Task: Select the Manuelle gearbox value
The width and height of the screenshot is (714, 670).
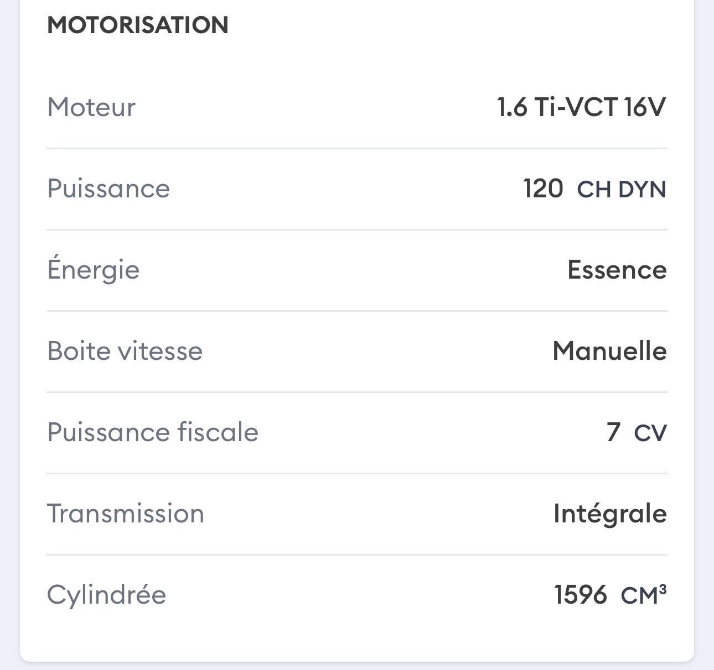Action: (609, 351)
